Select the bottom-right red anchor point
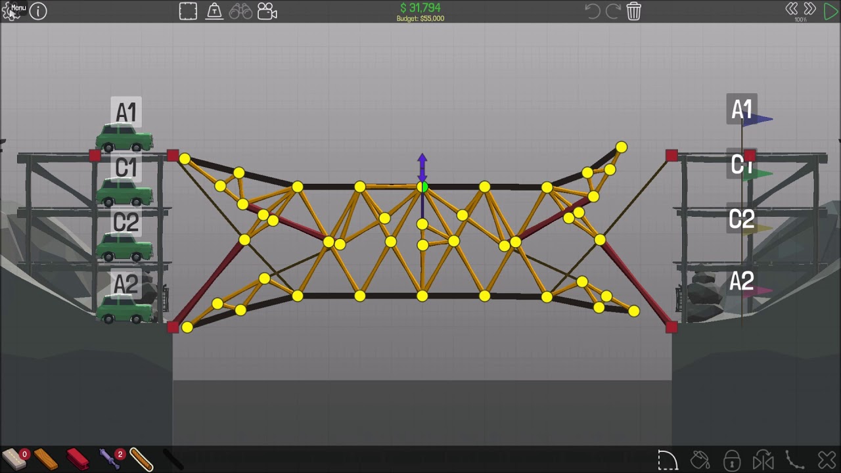Image resolution: width=841 pixels, height=473 pixels. [671, 327]
